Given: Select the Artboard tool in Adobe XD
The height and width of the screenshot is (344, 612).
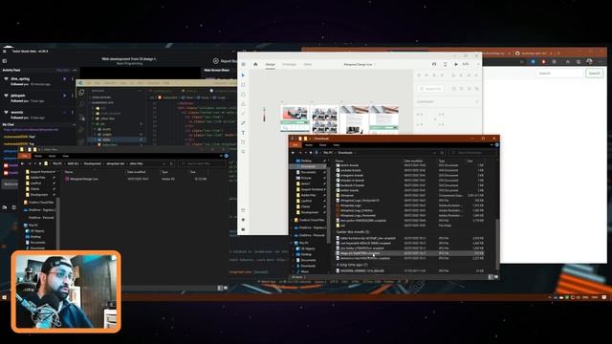Looking at the screenshot, I should [x=243, y=142].
